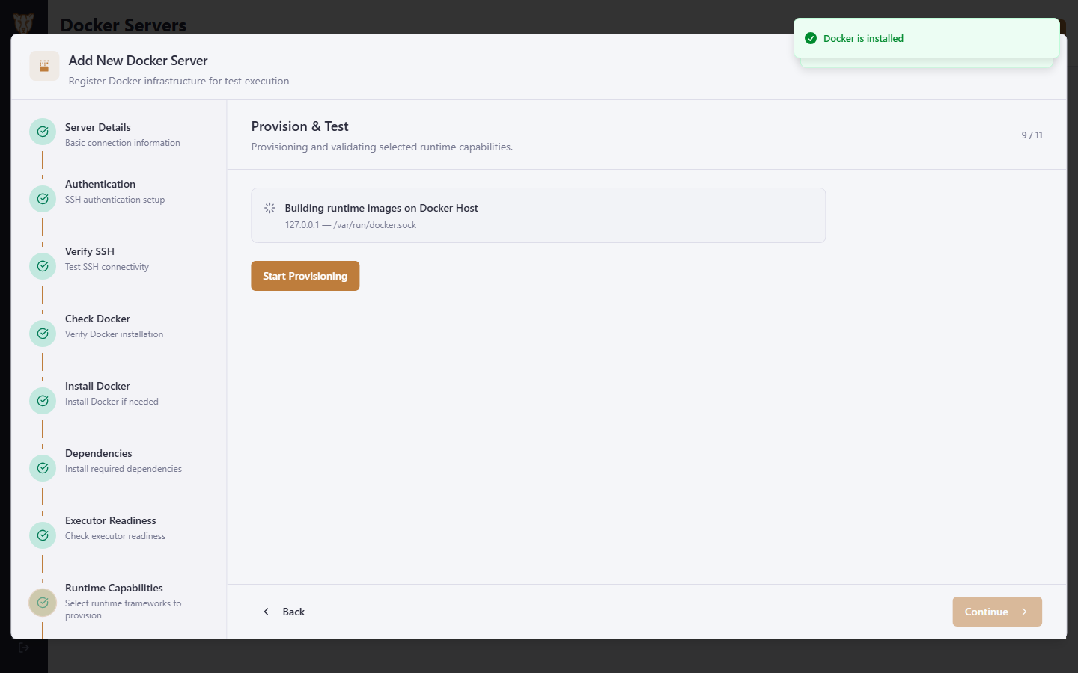Viewport: 1078px width, 673px height.
Task: Click the Install Docker step check icon
Action: [43, 401]
